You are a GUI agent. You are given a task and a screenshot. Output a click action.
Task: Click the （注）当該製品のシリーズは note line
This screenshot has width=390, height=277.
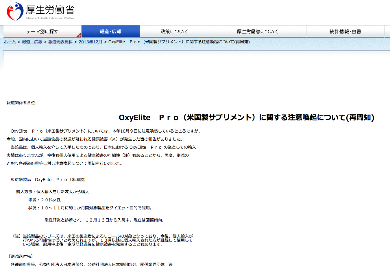pos(103,236)
